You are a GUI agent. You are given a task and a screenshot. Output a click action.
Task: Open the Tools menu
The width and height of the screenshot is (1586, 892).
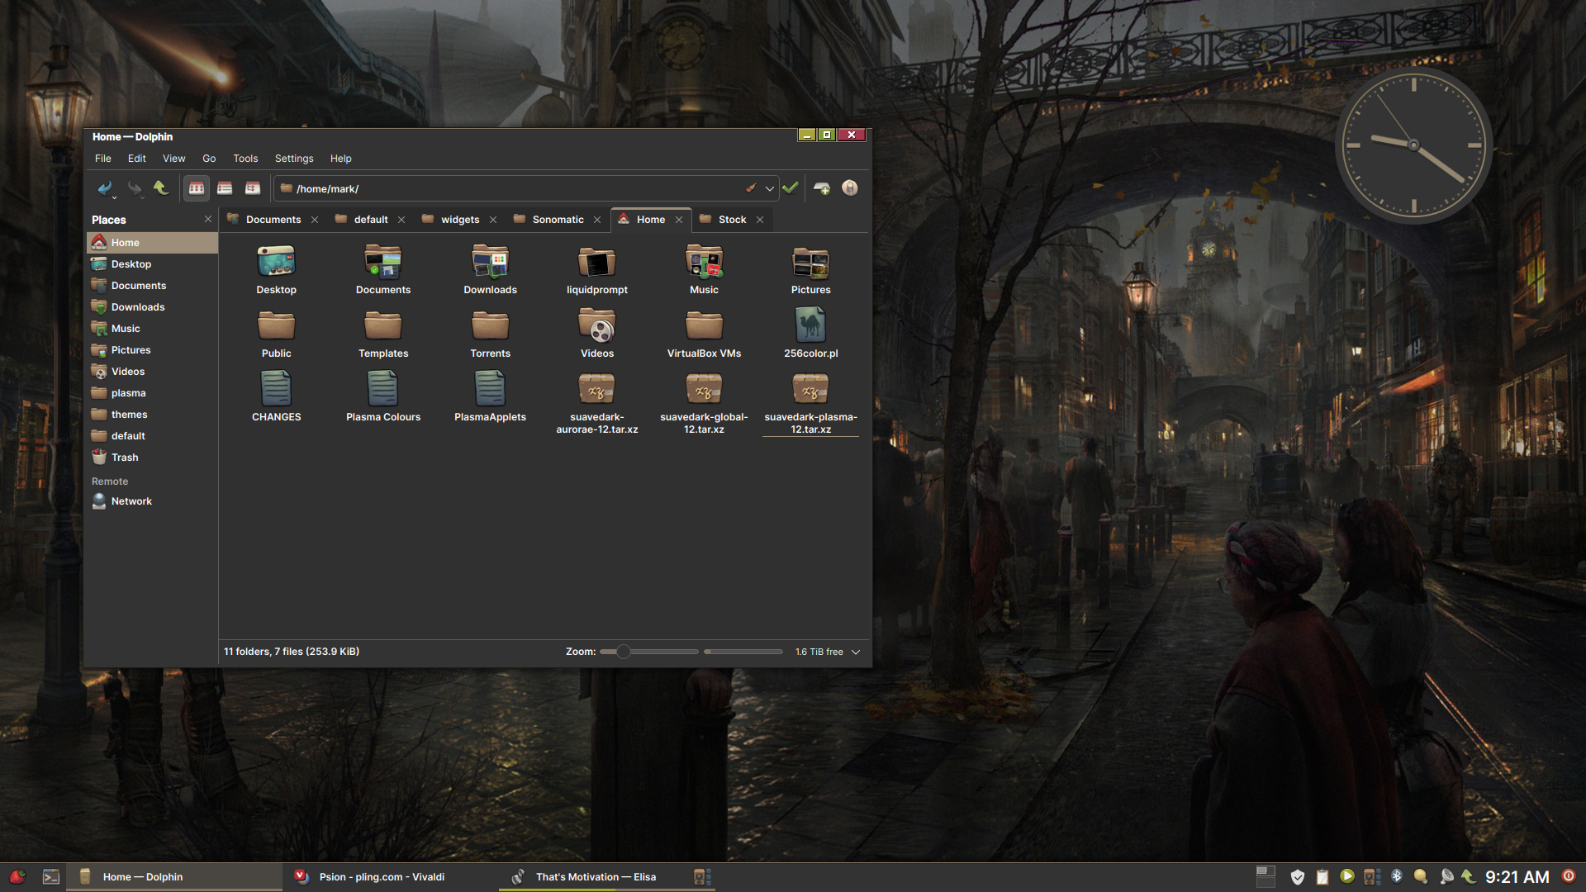coord(245,159)
